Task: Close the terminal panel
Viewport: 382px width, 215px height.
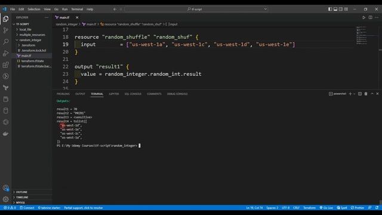Action: 377,94
